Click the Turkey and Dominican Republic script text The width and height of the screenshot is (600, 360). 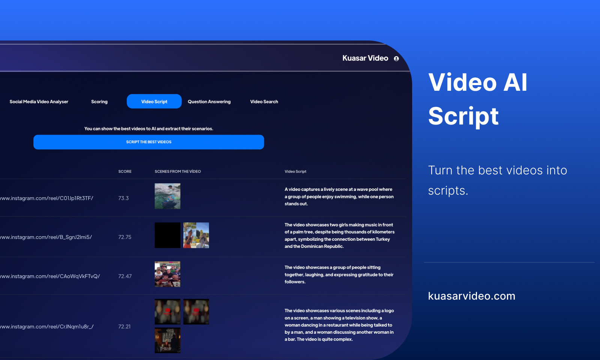coord(339,235)
